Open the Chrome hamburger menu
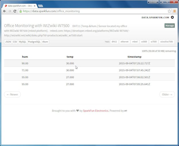The height and width of the screenshot is (146, 179). click(174, 11)
